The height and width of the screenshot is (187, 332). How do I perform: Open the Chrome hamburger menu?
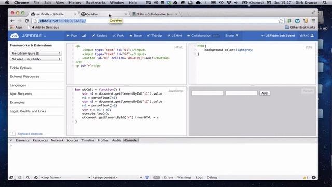tap(313, 21)
